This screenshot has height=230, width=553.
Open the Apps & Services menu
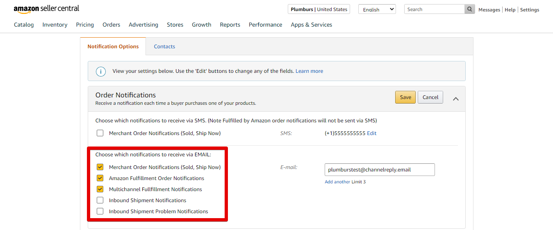312,25
